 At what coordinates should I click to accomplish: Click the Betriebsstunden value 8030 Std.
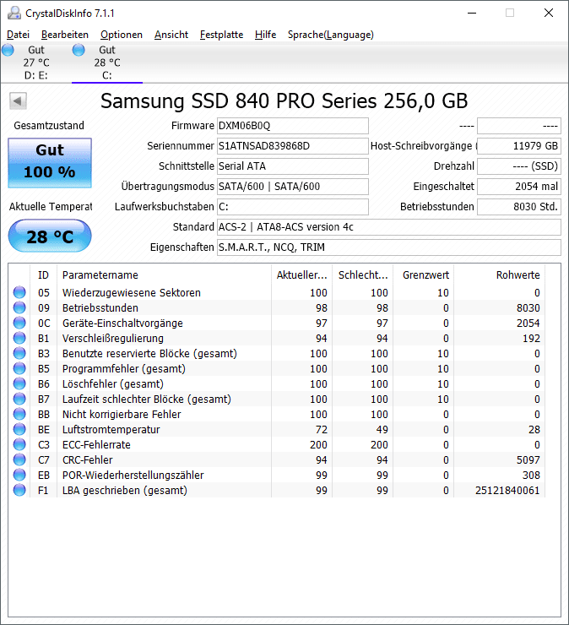pos(519,207)
